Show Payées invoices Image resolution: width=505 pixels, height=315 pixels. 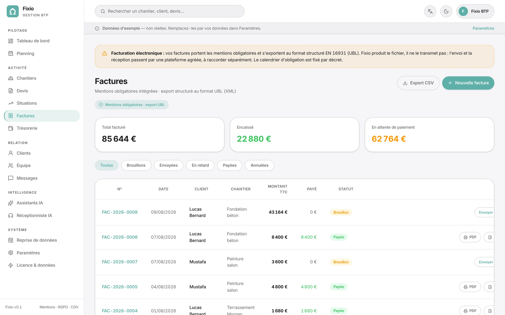pyautogui.click(x=229, y=165)
